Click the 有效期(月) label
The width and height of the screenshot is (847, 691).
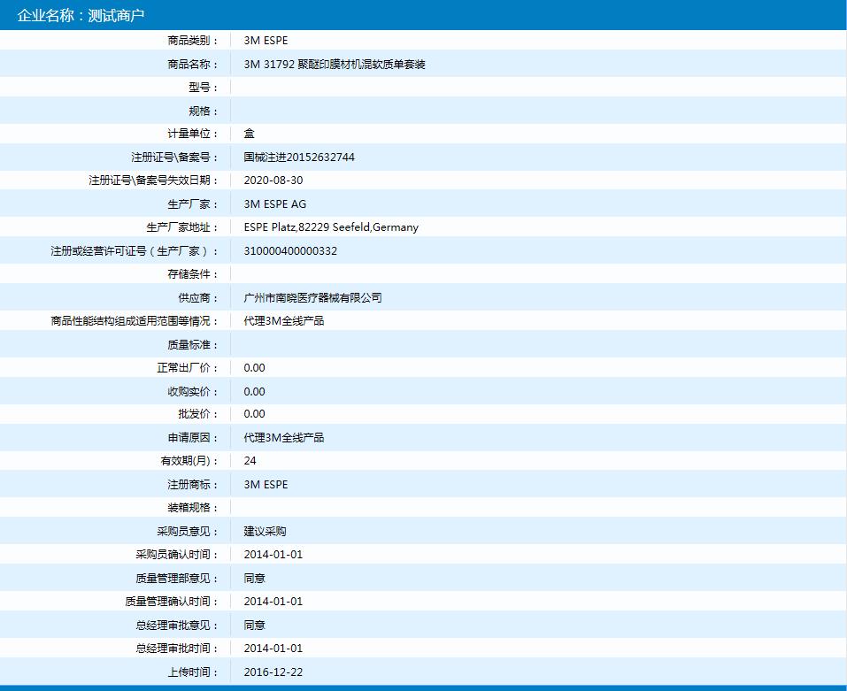(x=190, y=461)
